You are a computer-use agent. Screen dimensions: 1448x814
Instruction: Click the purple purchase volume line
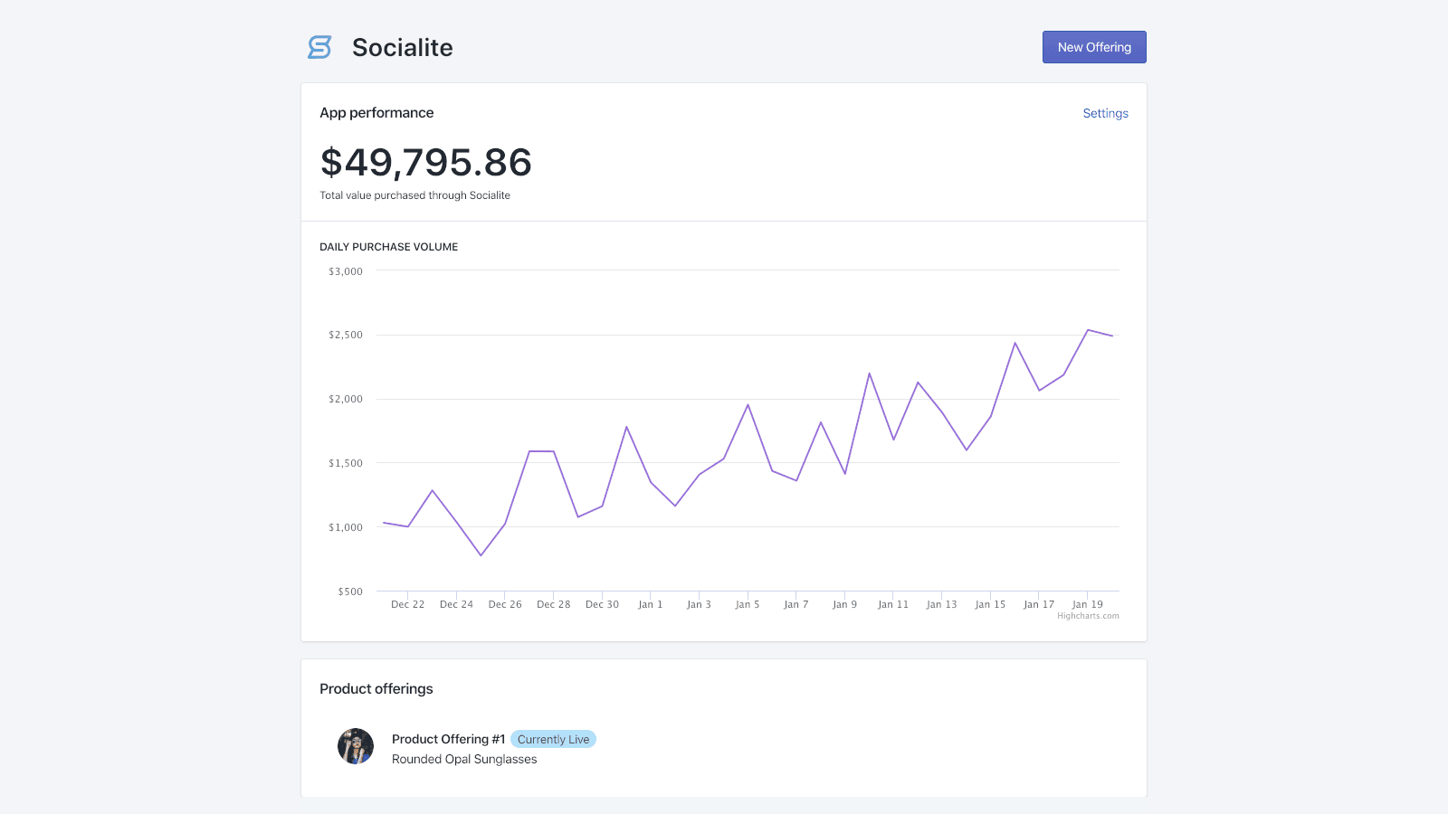[748, 405]
